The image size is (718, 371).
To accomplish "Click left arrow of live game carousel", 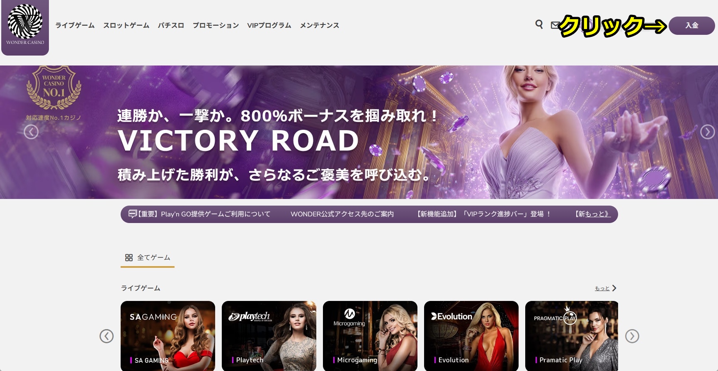I will 107,336.
